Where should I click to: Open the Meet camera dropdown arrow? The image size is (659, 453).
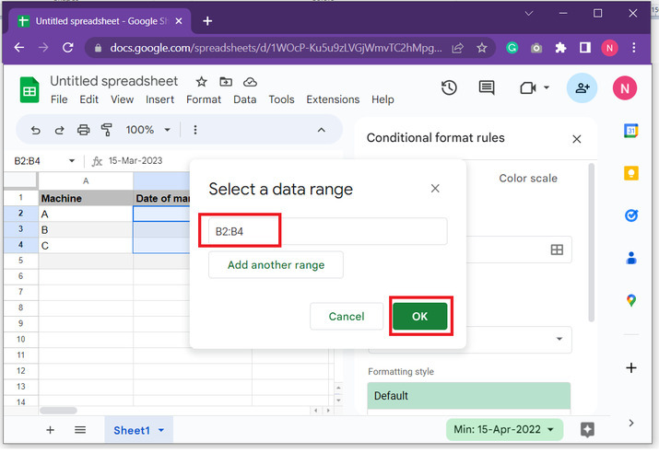point(547,87)
